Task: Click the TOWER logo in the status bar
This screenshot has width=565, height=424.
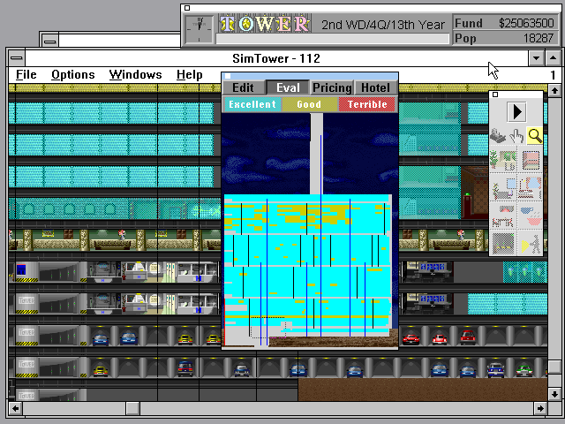Action: point(265,24)
